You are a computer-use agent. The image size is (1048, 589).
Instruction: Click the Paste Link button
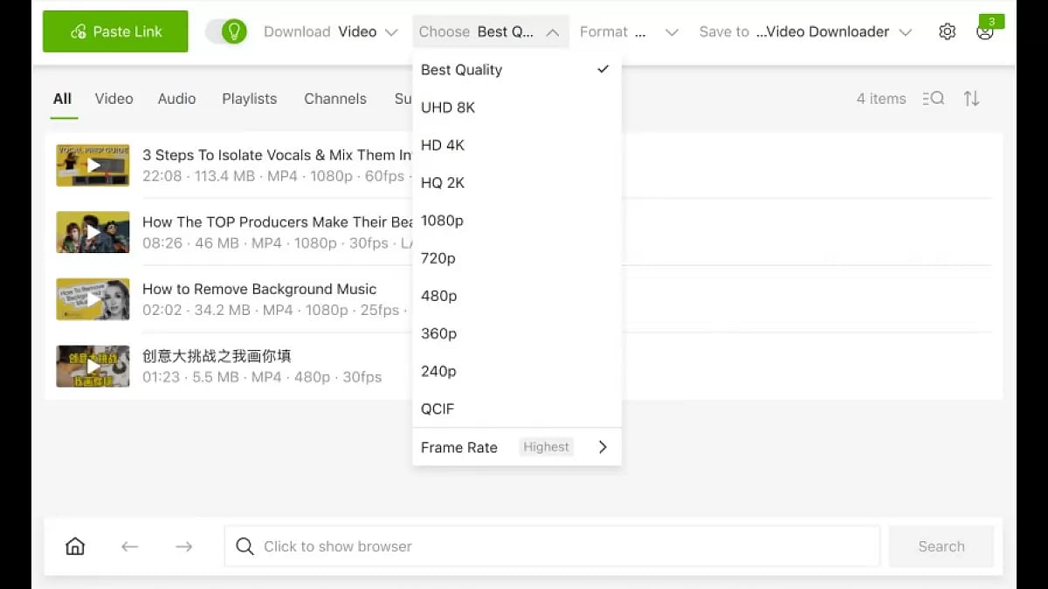(114, 31)
